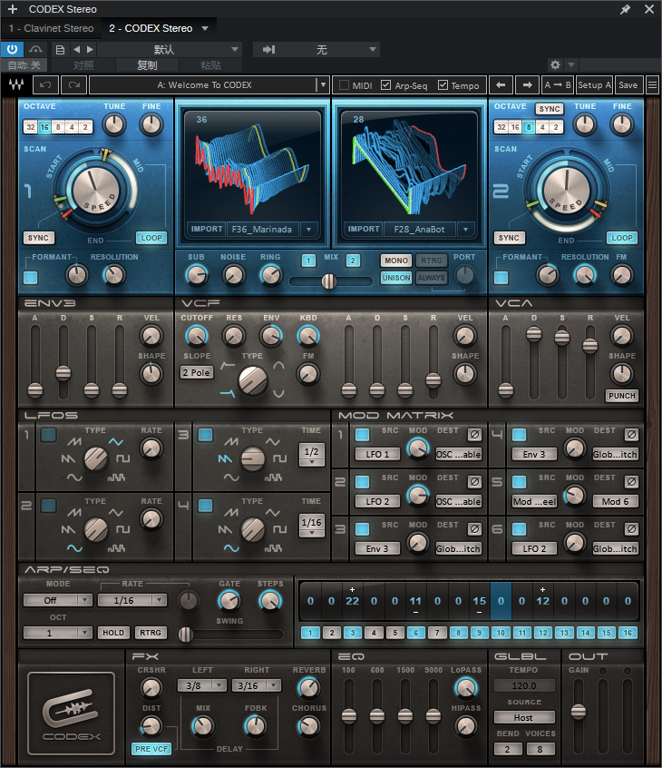662x768 pixels.
Task: Toggle oscillator 1 Formant switch
Action: [x=30, y=278]
